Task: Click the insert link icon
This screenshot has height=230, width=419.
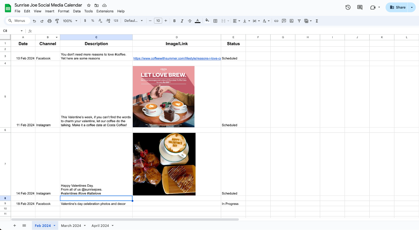Action: 276,21
